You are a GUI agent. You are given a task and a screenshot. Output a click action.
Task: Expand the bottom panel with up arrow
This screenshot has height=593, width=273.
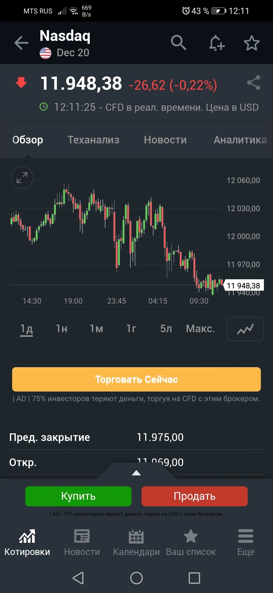tap(136, 473)
